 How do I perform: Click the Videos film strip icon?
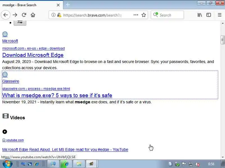(x=6, y=116)
